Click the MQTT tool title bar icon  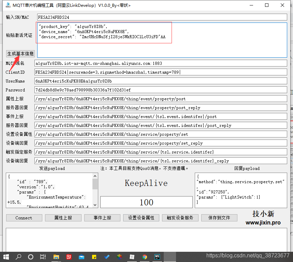click(8, 5)
